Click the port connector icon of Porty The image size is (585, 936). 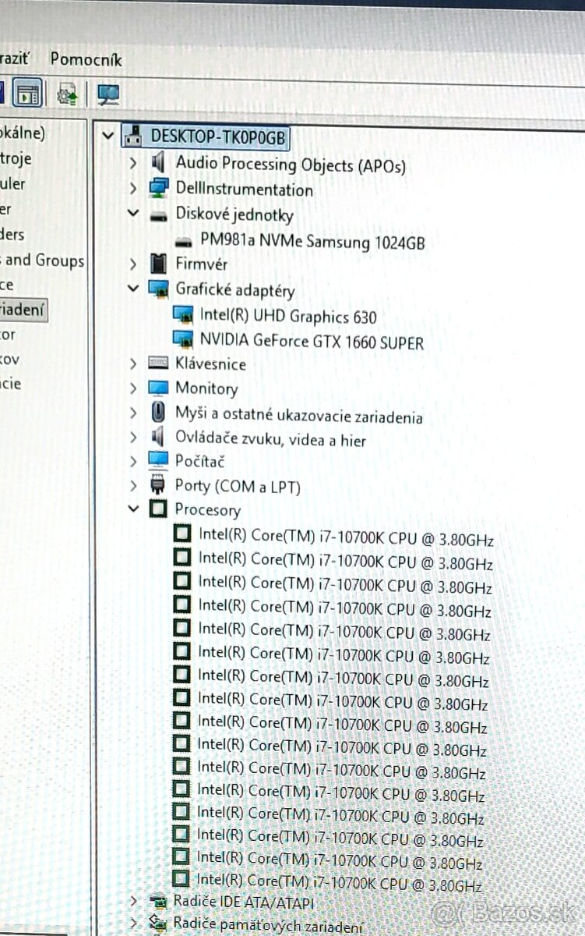point(158,484)
